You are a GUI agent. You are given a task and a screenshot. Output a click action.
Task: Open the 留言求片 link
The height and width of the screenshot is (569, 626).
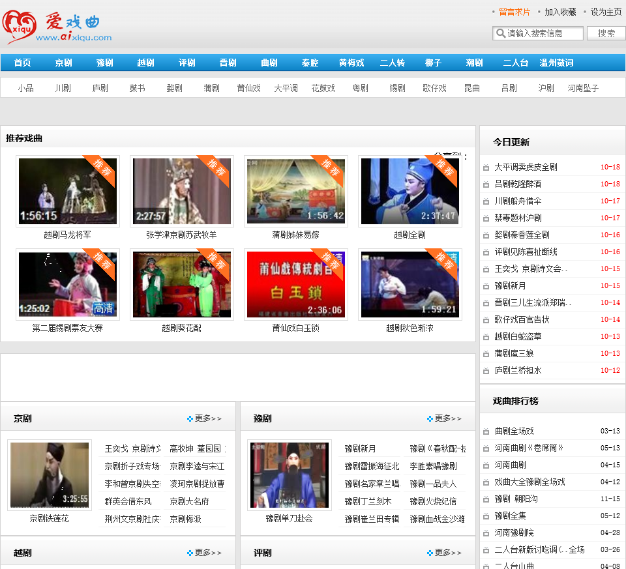[514, 12]
